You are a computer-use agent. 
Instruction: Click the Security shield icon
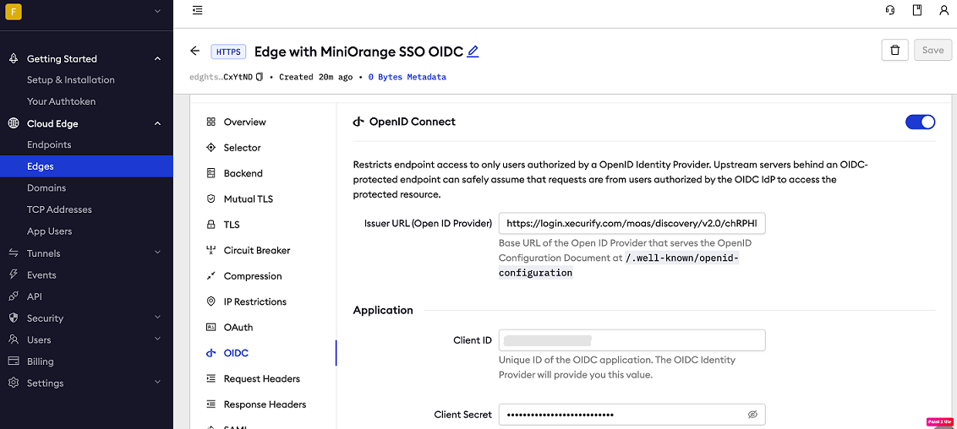pos(14,318)
